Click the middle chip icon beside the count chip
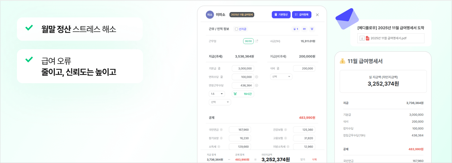The image size is (452, 163). tap(304, 29)
